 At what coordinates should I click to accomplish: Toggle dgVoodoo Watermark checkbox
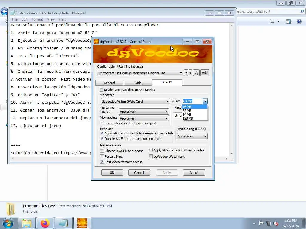coord(151,157)
